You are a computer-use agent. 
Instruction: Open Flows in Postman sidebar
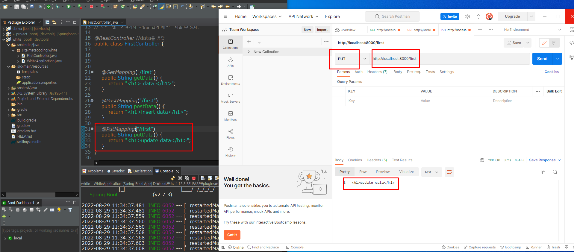[x=231, y=134]
